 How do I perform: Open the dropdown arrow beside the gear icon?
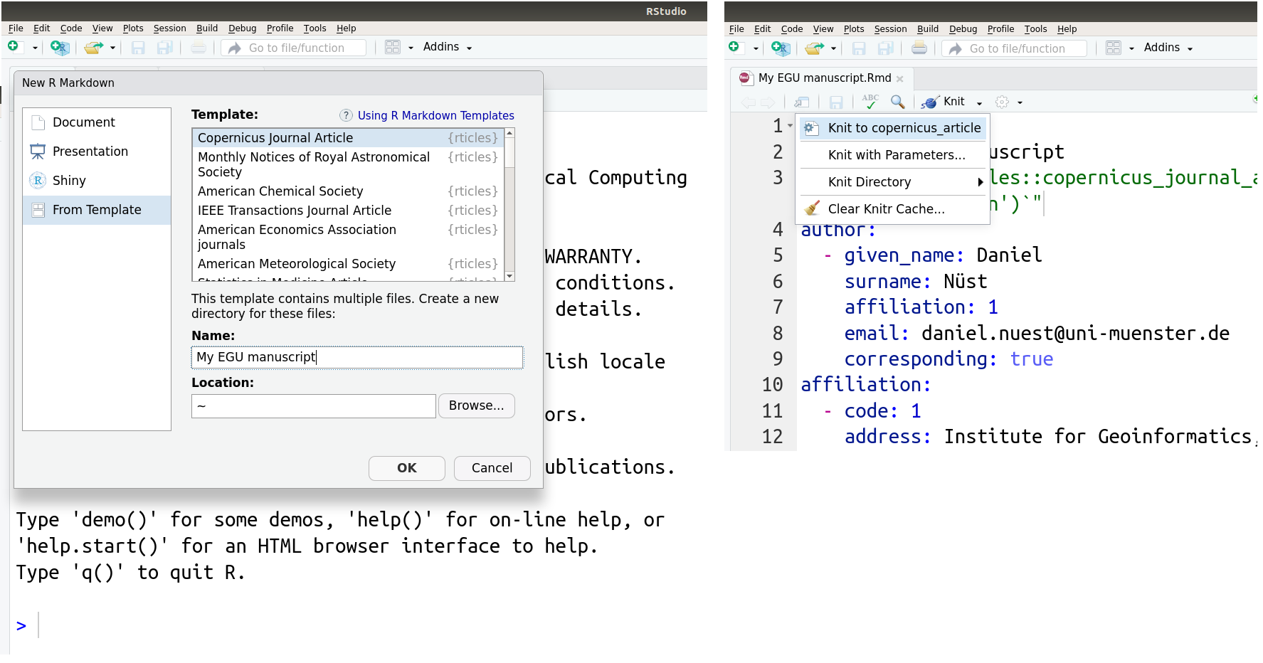1020,103
